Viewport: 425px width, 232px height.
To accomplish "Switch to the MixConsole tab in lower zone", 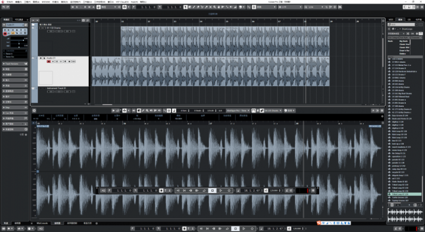I will 42,223.
